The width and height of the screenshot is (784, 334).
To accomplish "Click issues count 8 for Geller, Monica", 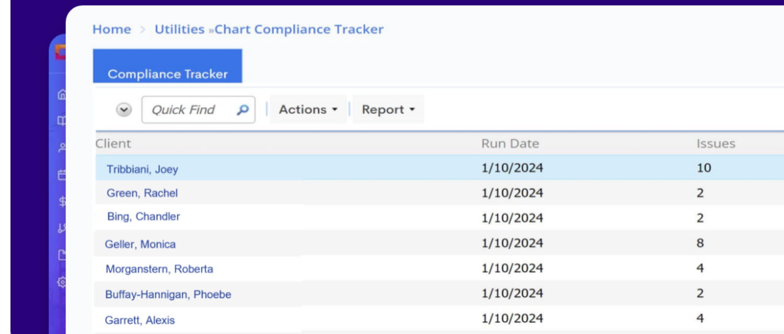I will click(x=700, y=243).
